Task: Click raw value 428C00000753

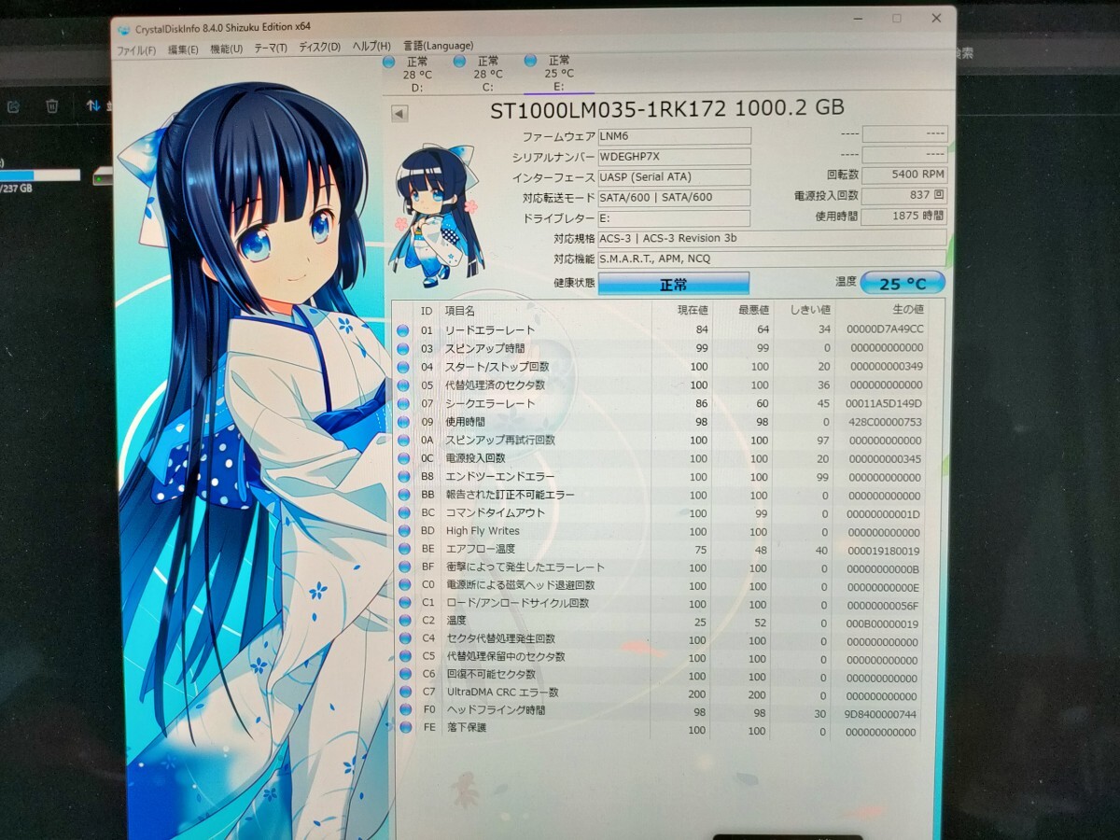Action: 883,422
